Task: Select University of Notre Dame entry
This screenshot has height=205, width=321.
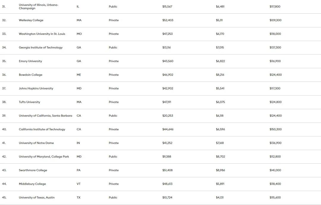Action: click(x=36, y=143)
